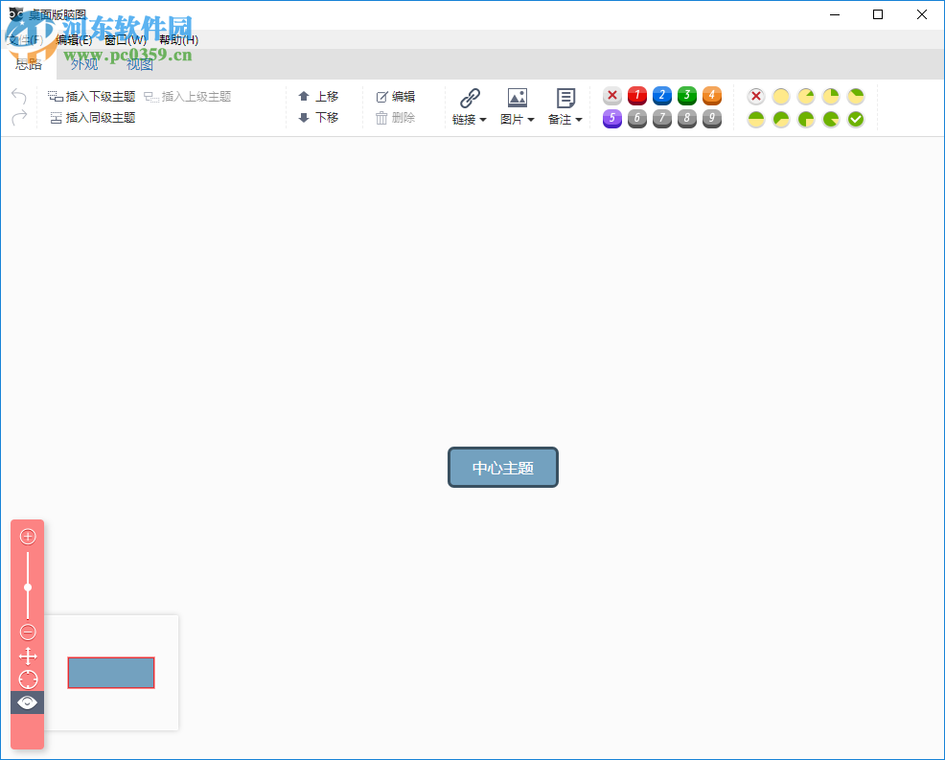Viewport: 945px width, 760px height.
Task: Activate the pan move-arrows tool
Action: (28, 656)
